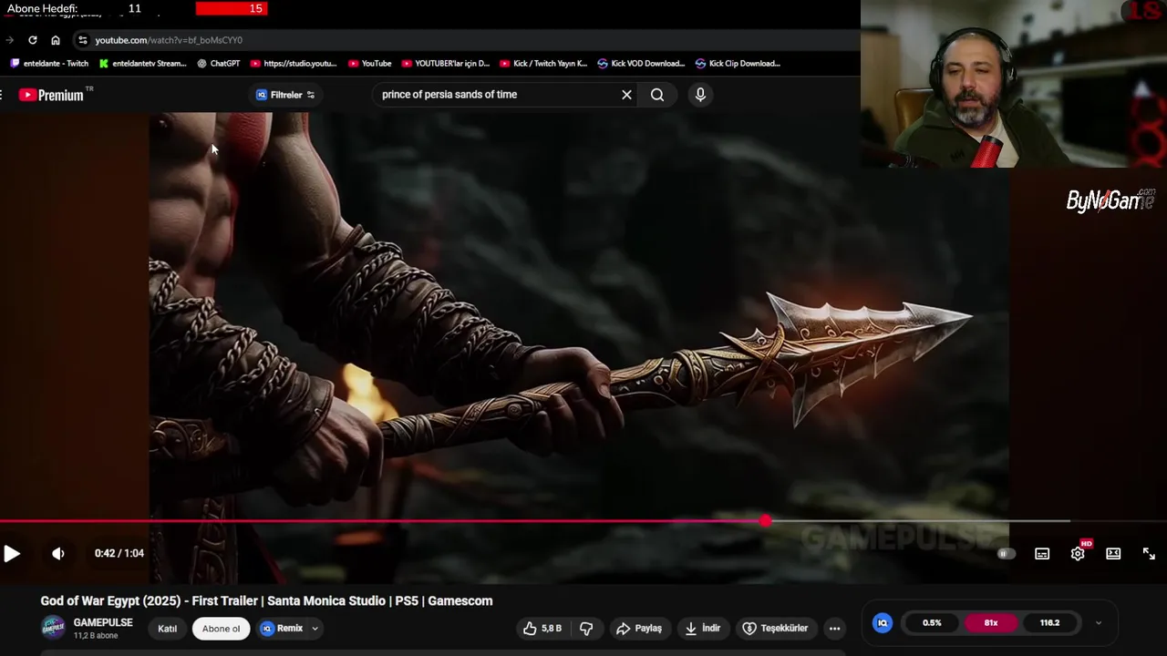Image resolution: width=1167 pixels, height=656 pixels.
Task: Send thanks with Teşekkürler button
Action: 775,628
